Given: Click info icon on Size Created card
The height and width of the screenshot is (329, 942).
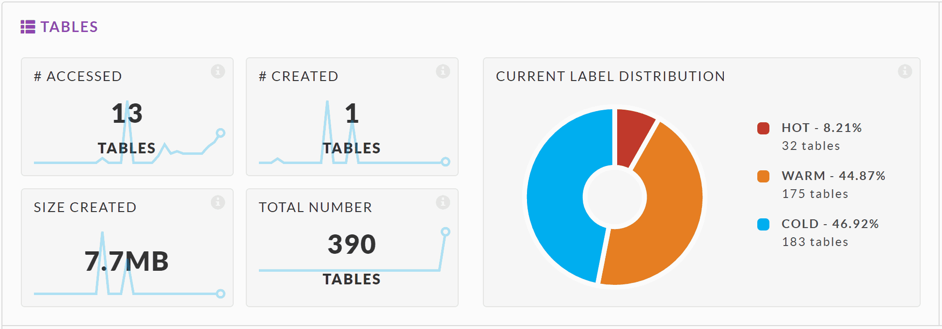Looking at the screenshot, I should coord(218,202).
